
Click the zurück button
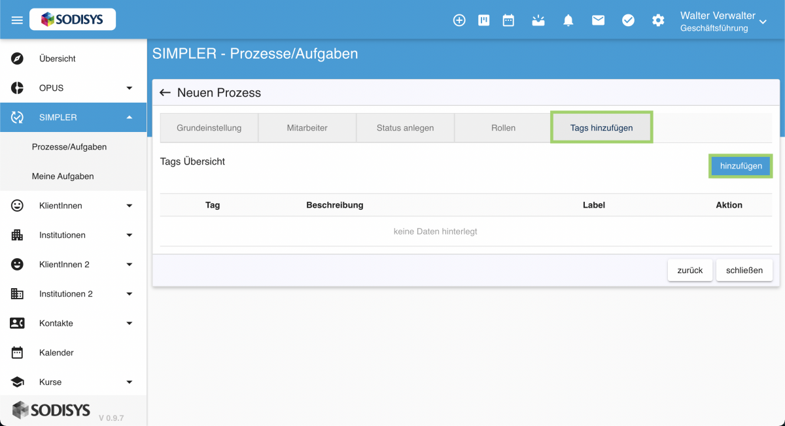pyautogui.click(x=690, y=270)
